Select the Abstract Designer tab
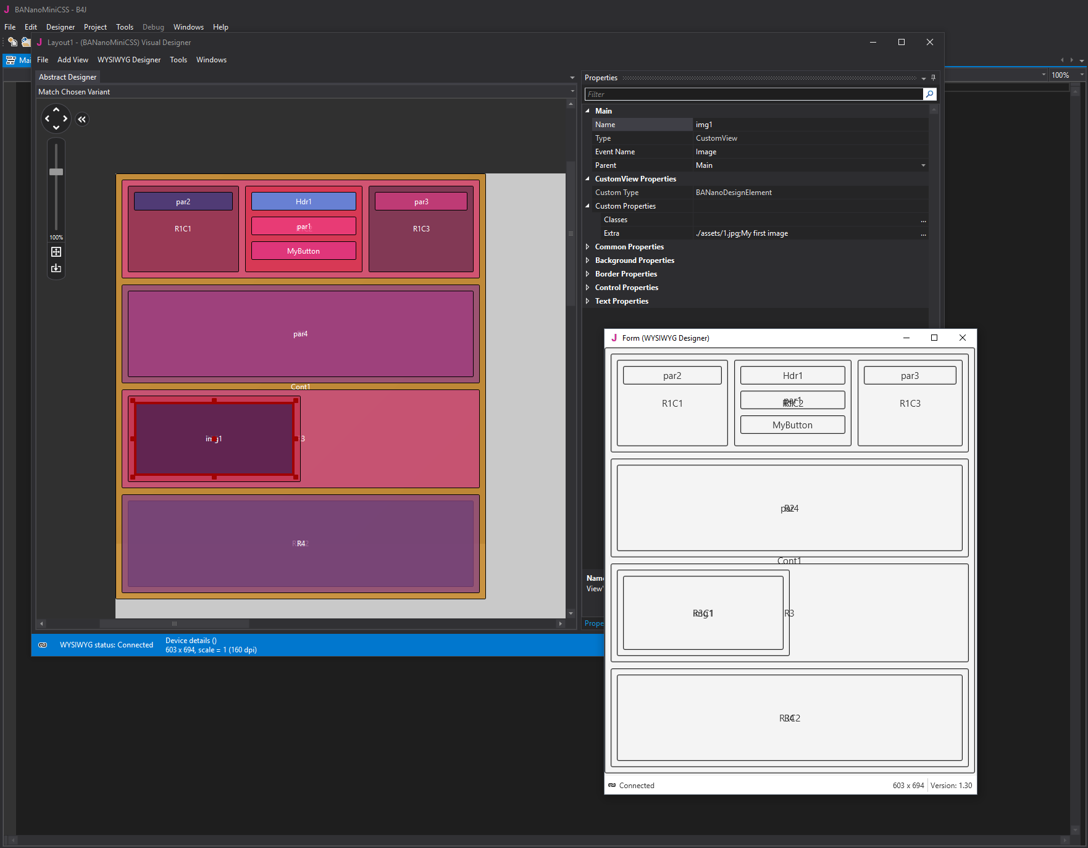This screenshot has width=1088, height=848. (67, 77)
